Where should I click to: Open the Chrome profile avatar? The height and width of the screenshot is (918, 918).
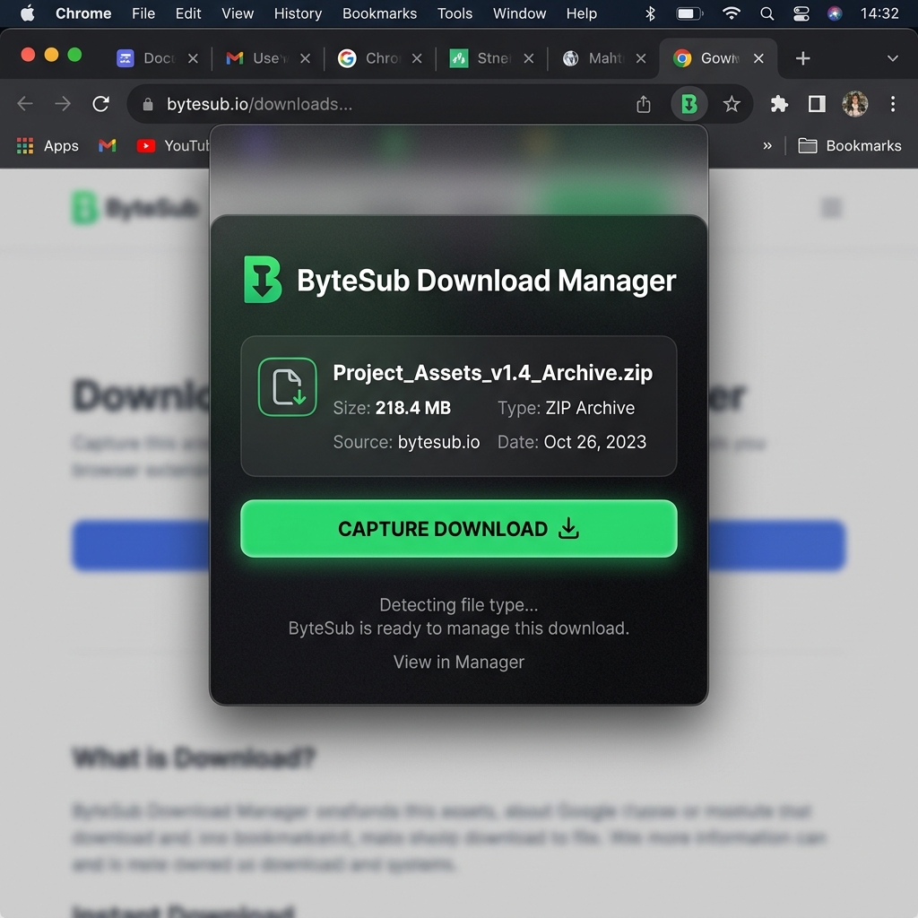point(854,104)
